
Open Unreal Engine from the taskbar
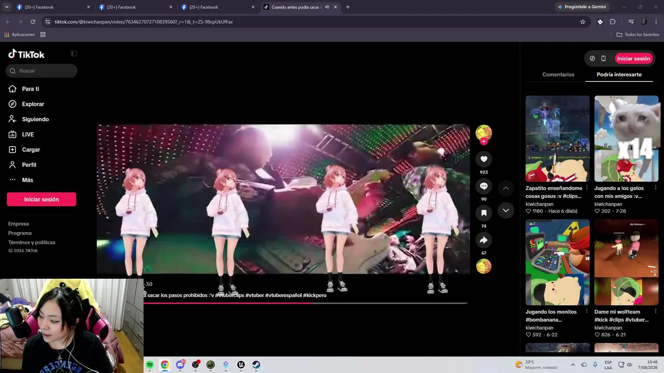click(241, 365)
